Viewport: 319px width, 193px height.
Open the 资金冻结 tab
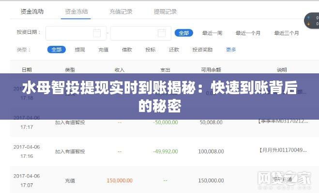tap(76, 12)
